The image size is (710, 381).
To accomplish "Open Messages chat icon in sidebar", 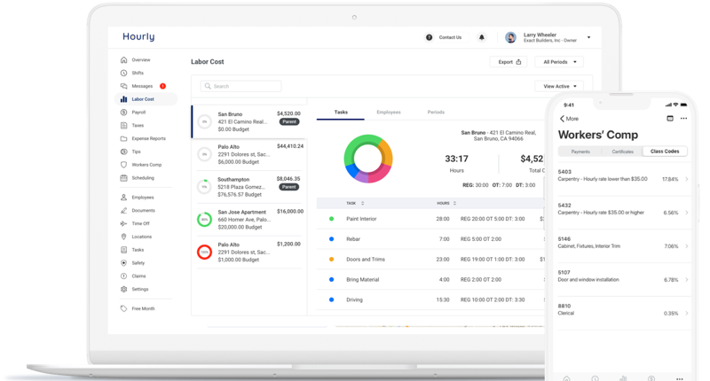I will coord(123,86).
